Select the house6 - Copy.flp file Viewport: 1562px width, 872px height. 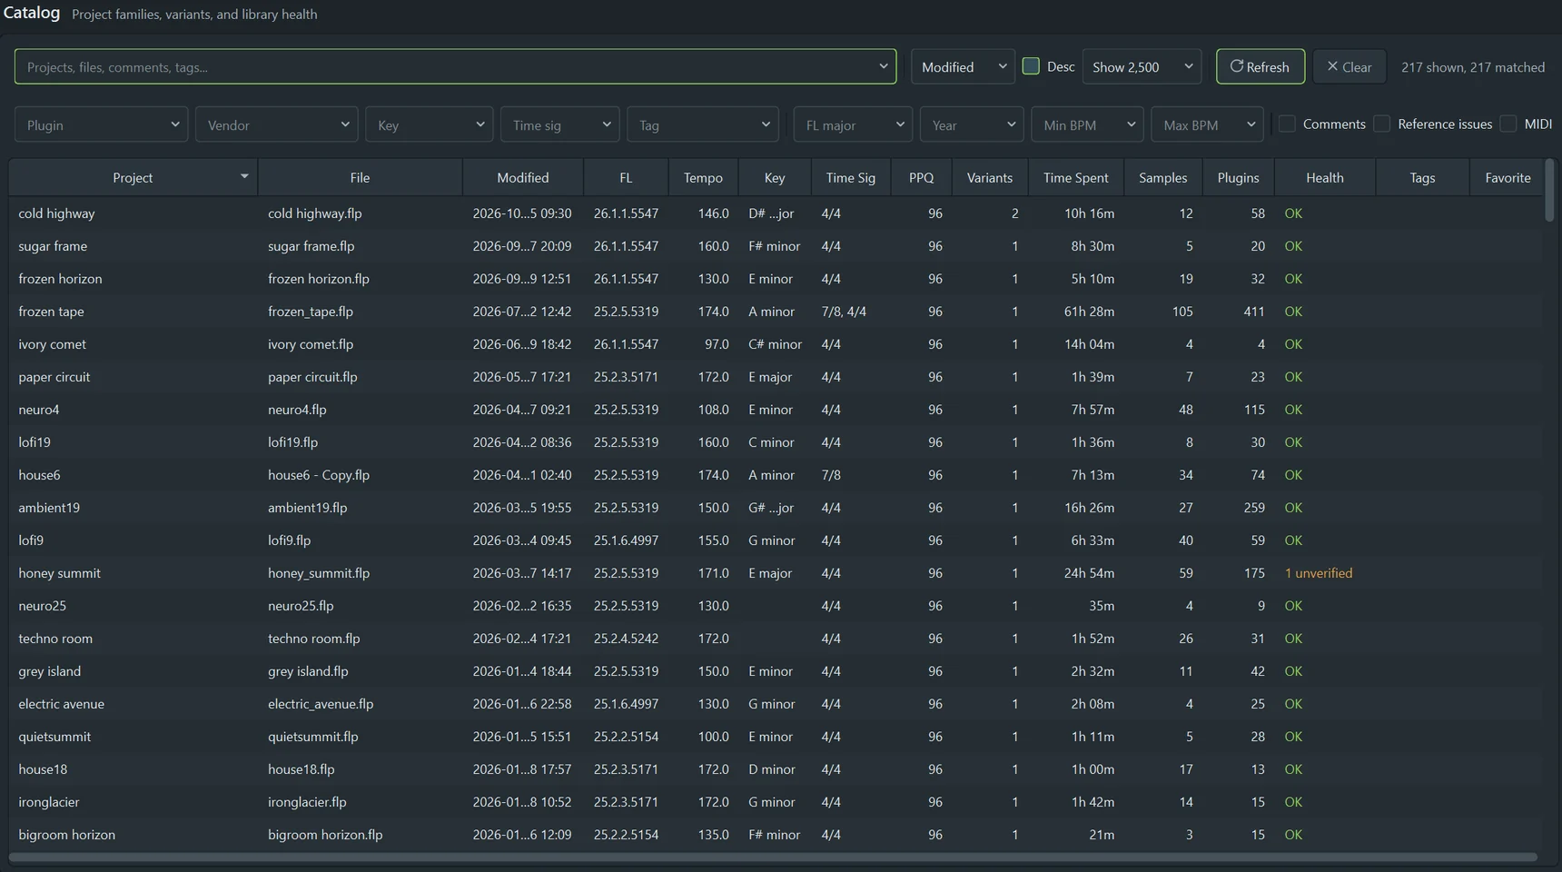(319, 475)
